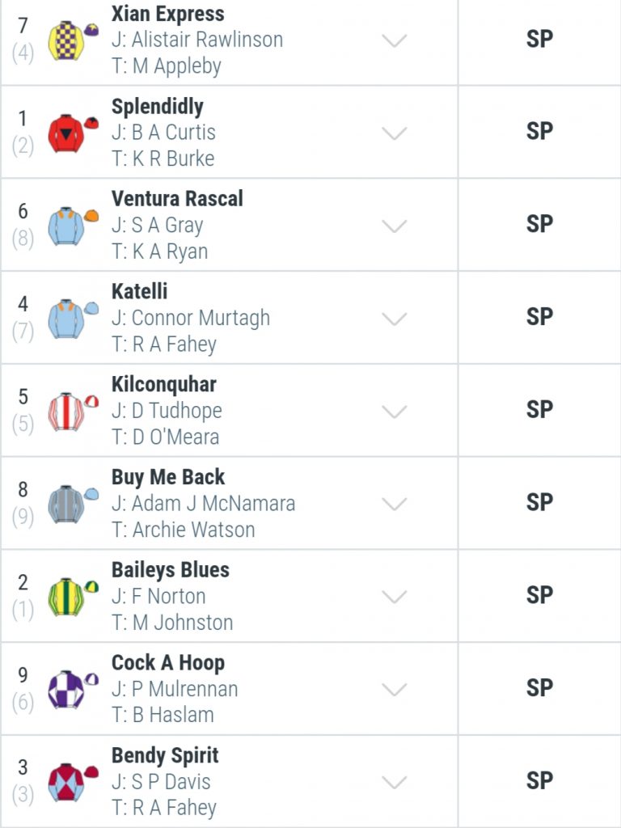Open the Kilconquhar horse name link
This screenshot has height=828, width=621.
[x=163, y=385]
